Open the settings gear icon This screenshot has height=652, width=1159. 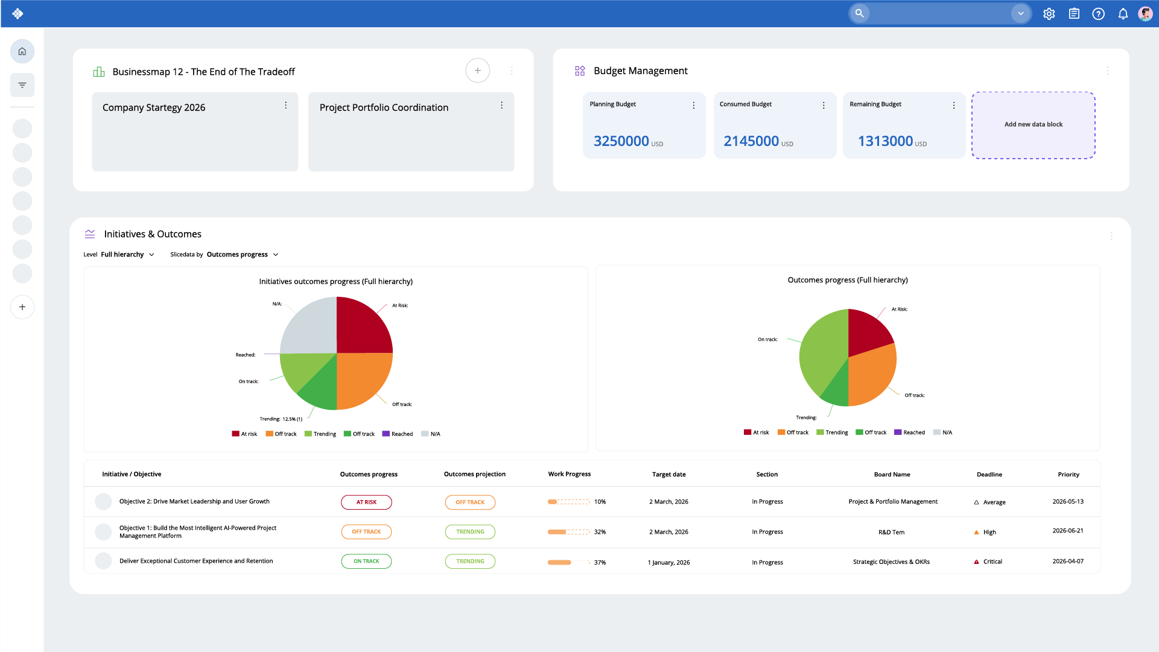coord(1049,13)
